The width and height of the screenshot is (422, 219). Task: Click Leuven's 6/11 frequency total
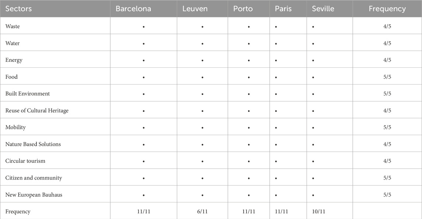[202, 212]
